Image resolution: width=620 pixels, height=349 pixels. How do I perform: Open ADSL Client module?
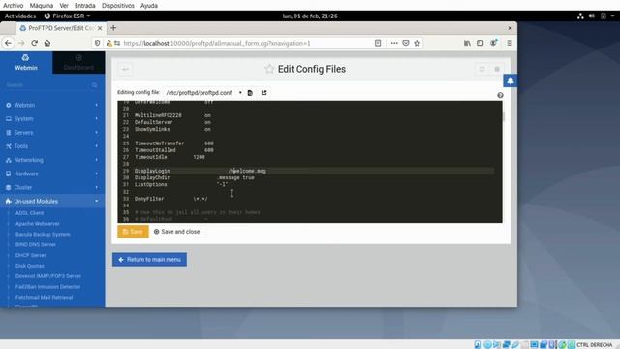30,213
